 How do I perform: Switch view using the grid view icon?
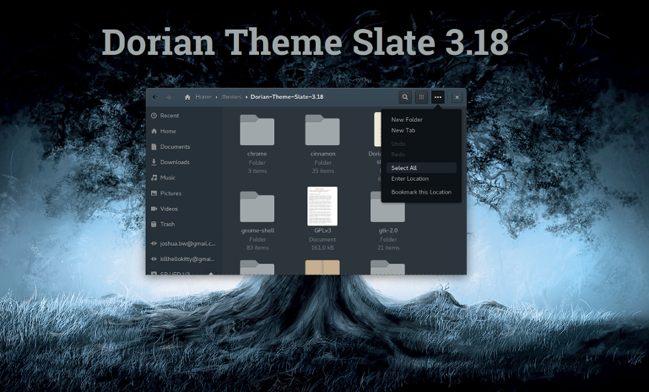pyautogui.click(x=421, y=97)
